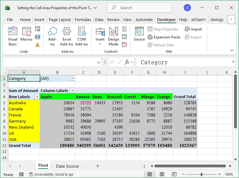Switch to the Formulas tab
Viewport: 239px width, 178px height.
pos(83,20)
